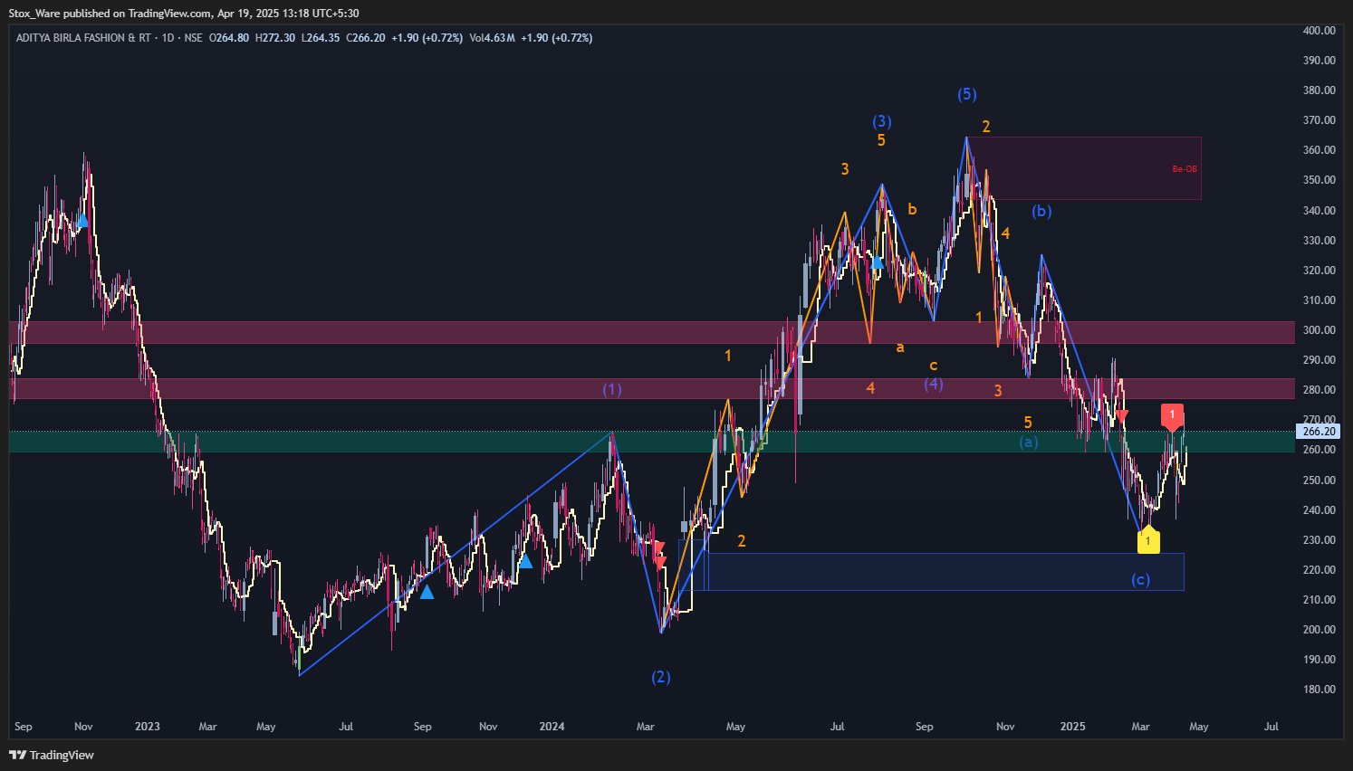Click the ADITYA BIRLA FASHION & RT symbol title
Screen dimensions: 1353x771
click(x=83, y=38)
